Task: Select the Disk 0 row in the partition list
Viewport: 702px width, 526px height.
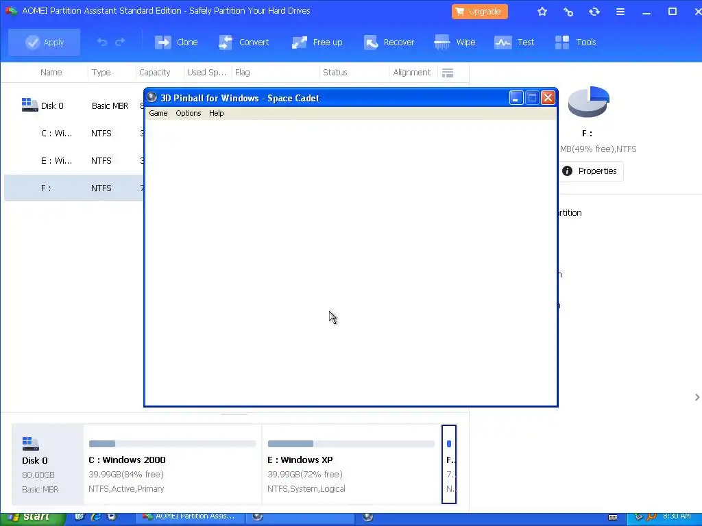Action: click(x=74, y=106)
